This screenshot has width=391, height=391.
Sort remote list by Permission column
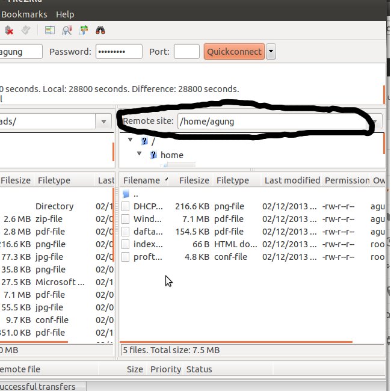point(347,180)
